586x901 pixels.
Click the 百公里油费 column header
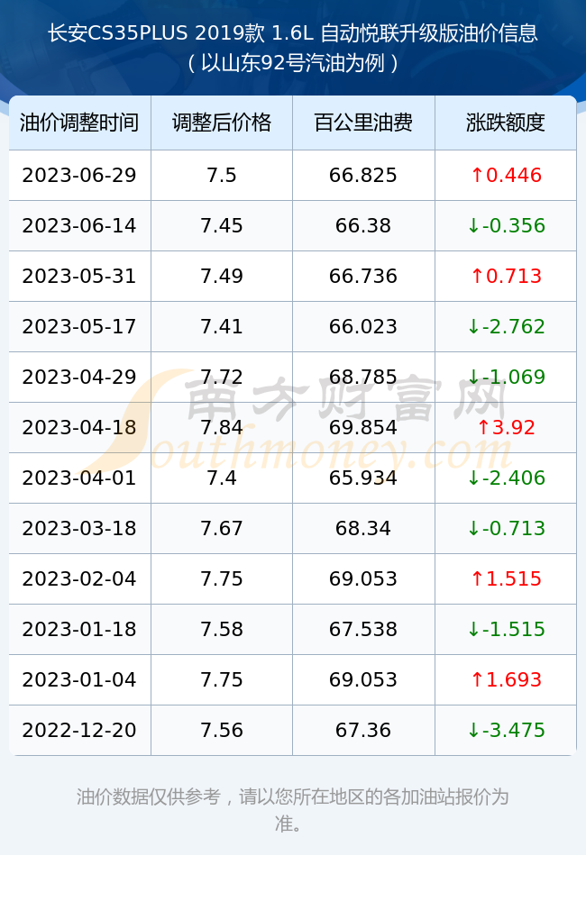click(363, 123)
